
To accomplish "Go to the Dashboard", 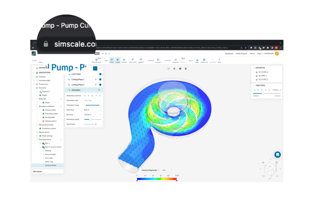I will point(229,53).
